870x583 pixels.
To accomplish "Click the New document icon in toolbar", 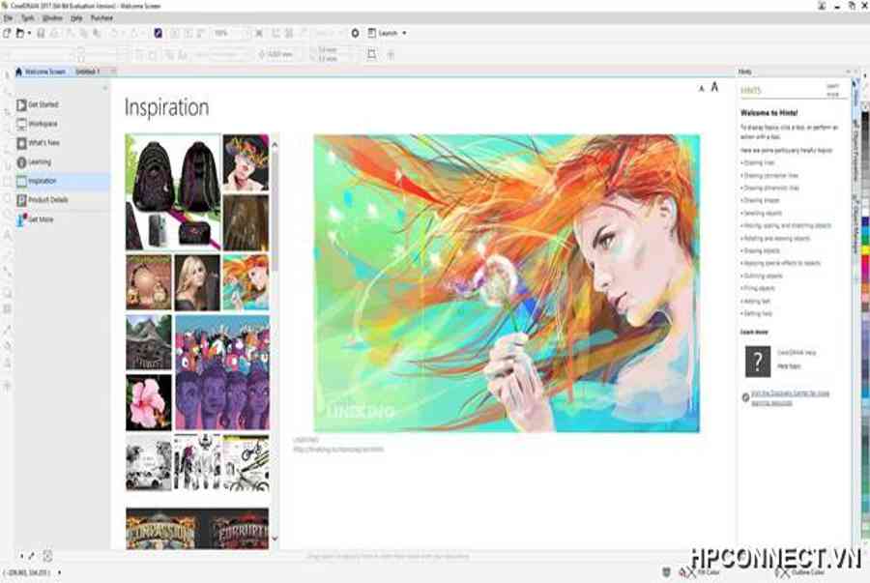I will click(x=7, y=33).
